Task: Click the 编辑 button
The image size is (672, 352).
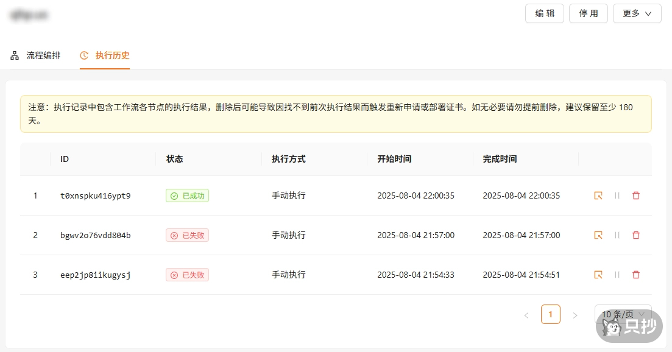Action: click(x=545, y=13)
